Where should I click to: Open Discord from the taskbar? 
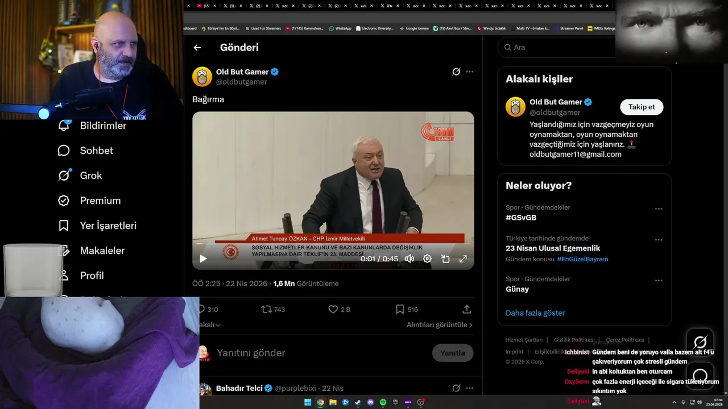370,402
